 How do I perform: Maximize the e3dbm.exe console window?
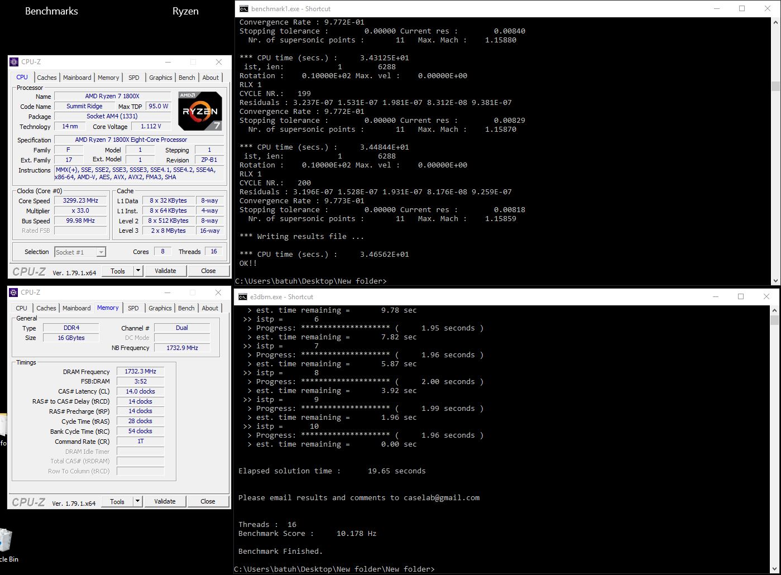pos(741,296)
